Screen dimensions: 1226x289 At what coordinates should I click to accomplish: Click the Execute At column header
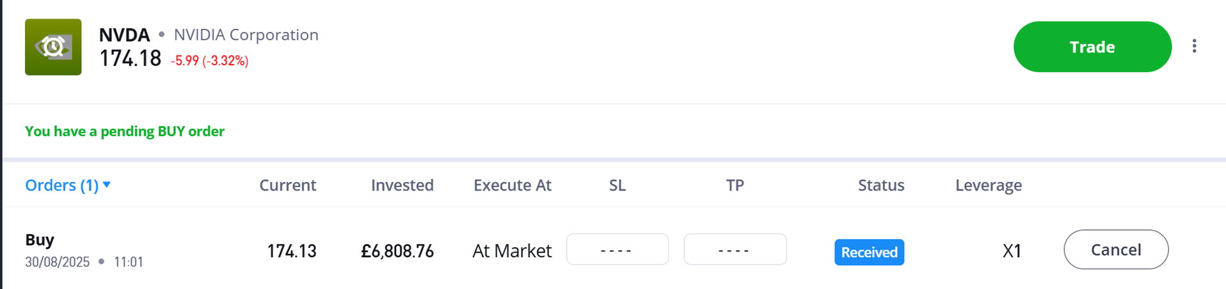pos(512,185)
